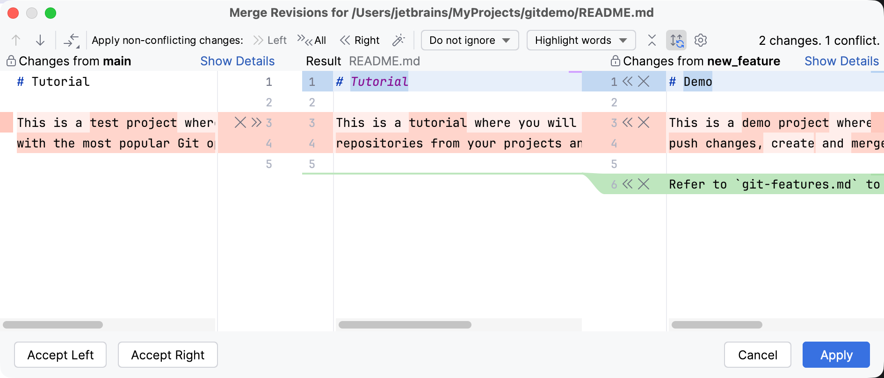Open the 'Do not ignore' dropdown
884x378 pixels.
coord(470,41)
